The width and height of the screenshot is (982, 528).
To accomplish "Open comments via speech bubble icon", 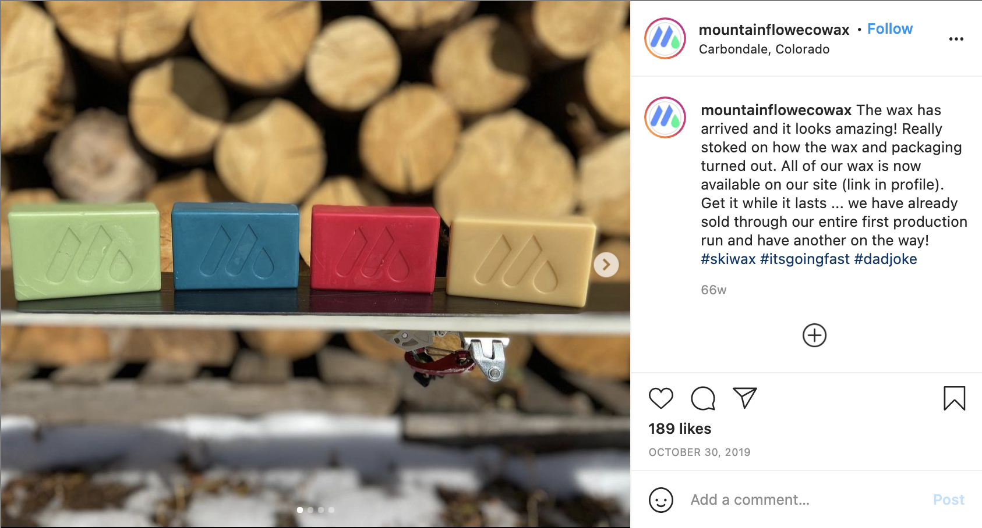I will point(703,398).
